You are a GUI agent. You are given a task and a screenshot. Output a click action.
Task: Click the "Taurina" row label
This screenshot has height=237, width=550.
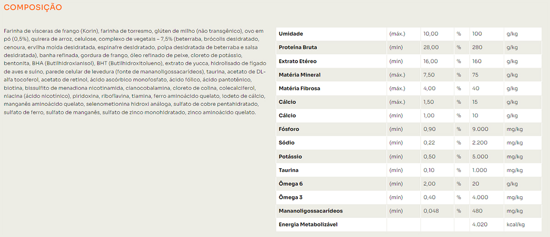click(289, 170)
